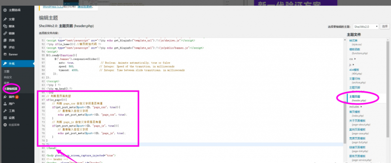Click line 55 $().ready(function(){ code
The width and height of the screenshot is (391, 163).
62,55
